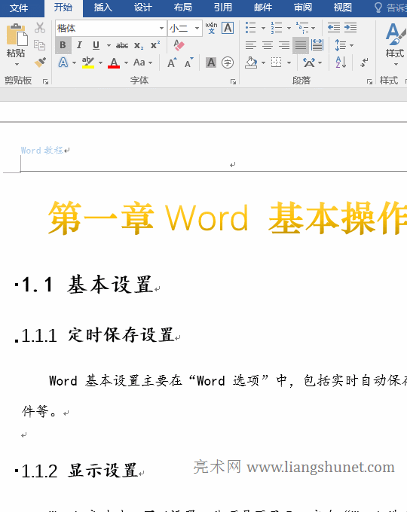The height and width of the screenshot is (512, 407).
Task: Click the heading 1.1 基本设置
Action: coord(87,285)
